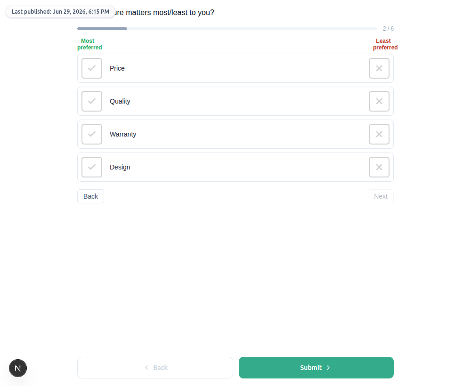
Task: Click the wide Back button beside Submit
Action: (155, 367)
